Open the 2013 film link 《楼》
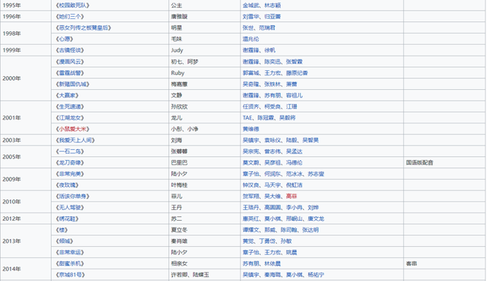The image size is (487, 281). 62,230
